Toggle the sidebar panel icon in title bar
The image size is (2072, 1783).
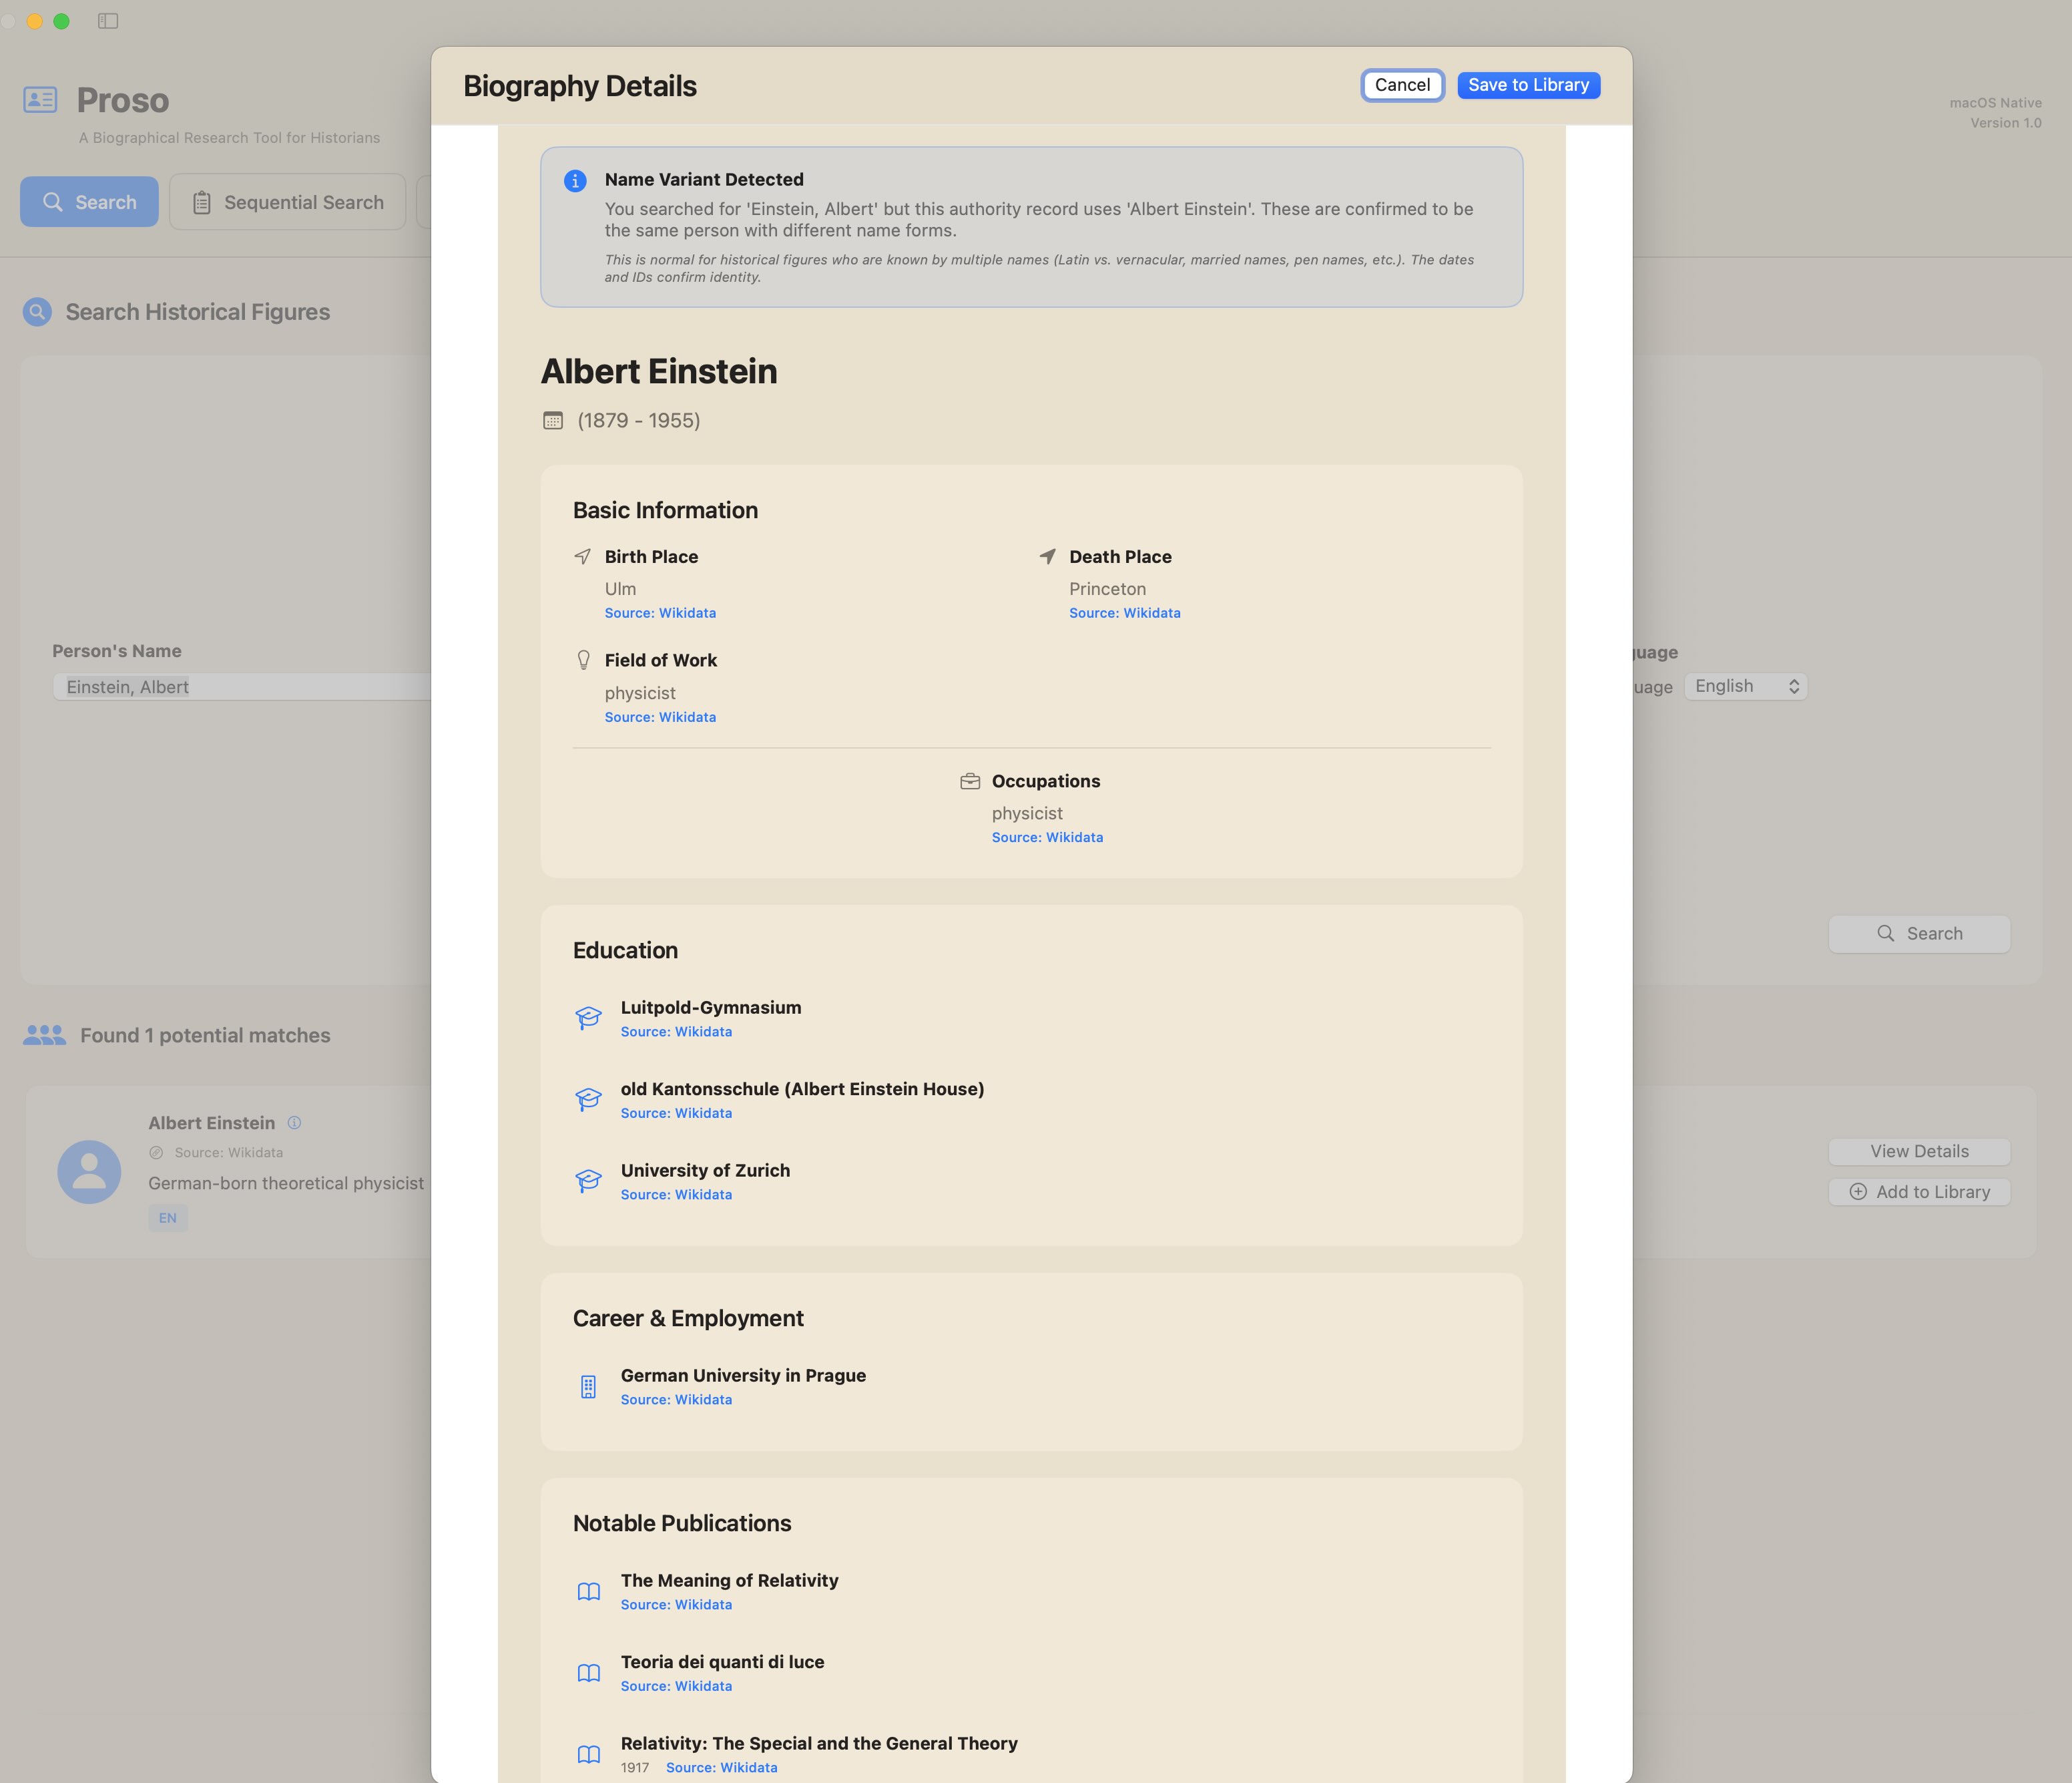(x=108, y=20)
